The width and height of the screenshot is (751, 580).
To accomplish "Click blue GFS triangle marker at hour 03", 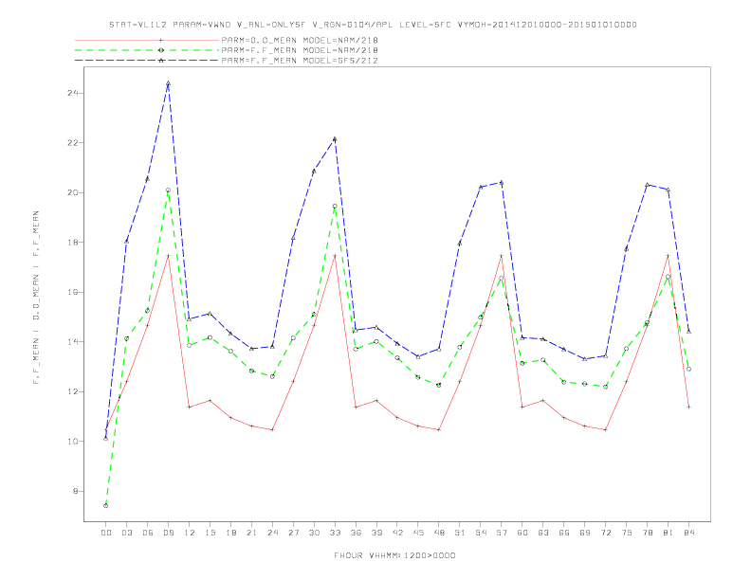I will (x=126, y=241).
